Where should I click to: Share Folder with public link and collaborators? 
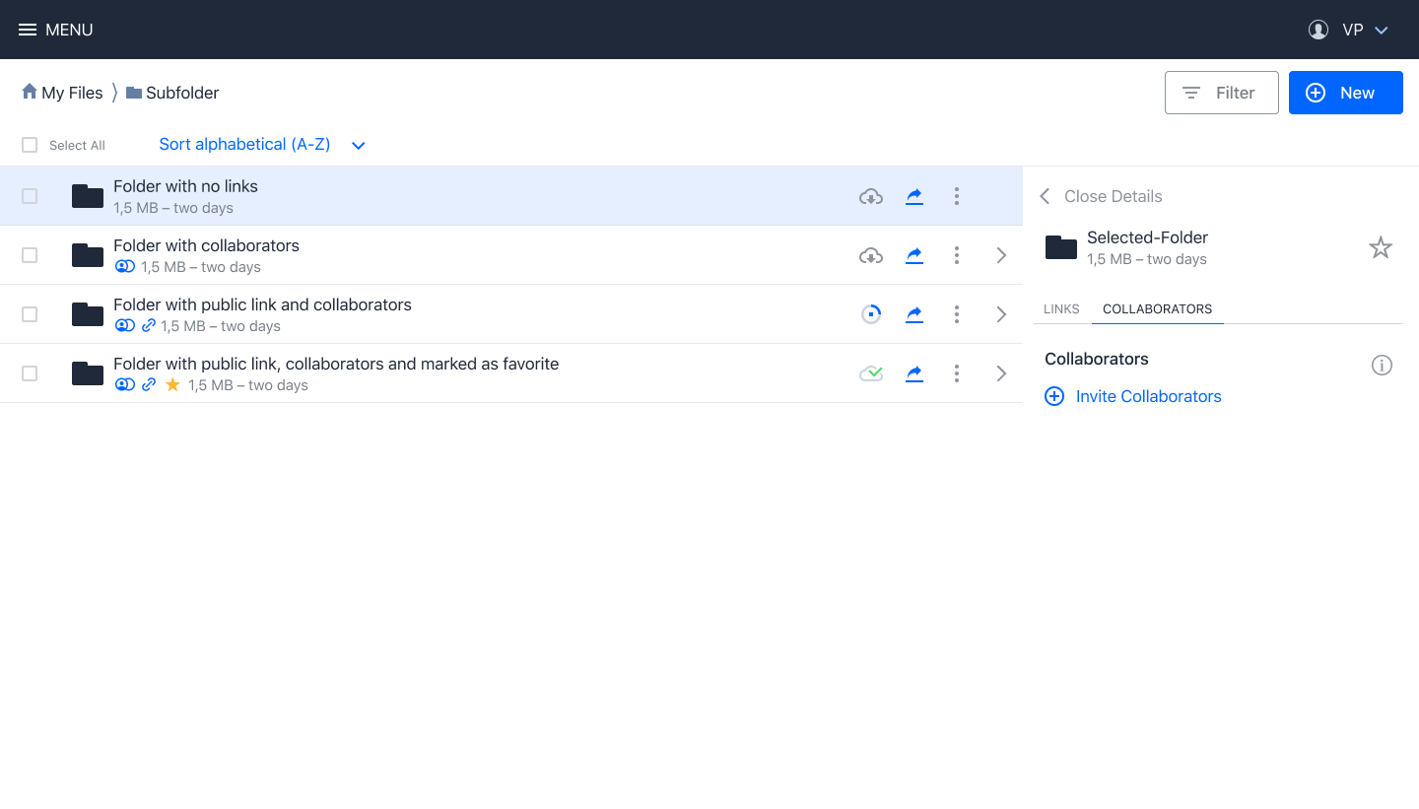click(914, 314)
